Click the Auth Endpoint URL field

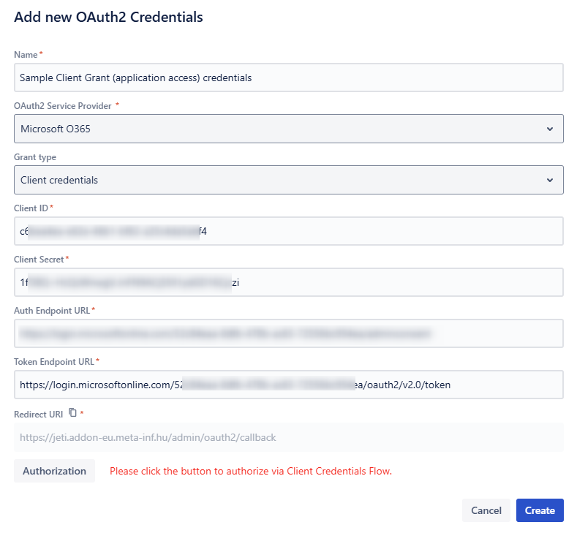tap(288, 333)
